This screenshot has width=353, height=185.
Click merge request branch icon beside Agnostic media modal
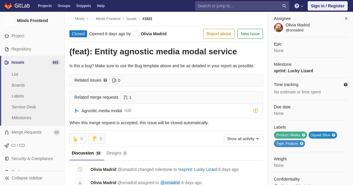point(77,111)
